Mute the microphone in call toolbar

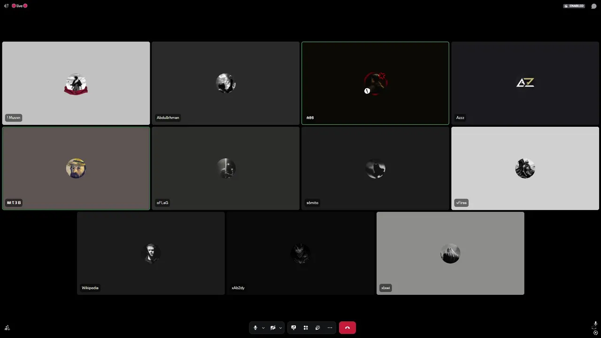point(255,328)
